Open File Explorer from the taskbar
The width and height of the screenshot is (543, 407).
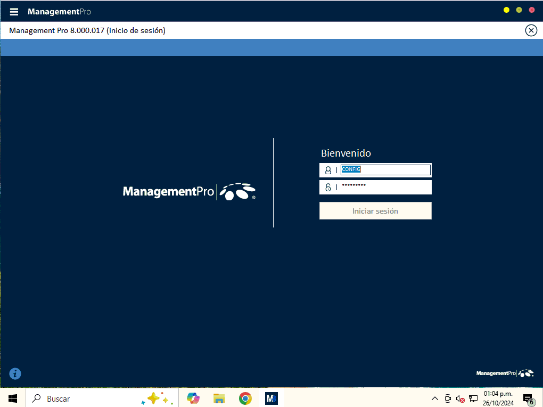219,398
